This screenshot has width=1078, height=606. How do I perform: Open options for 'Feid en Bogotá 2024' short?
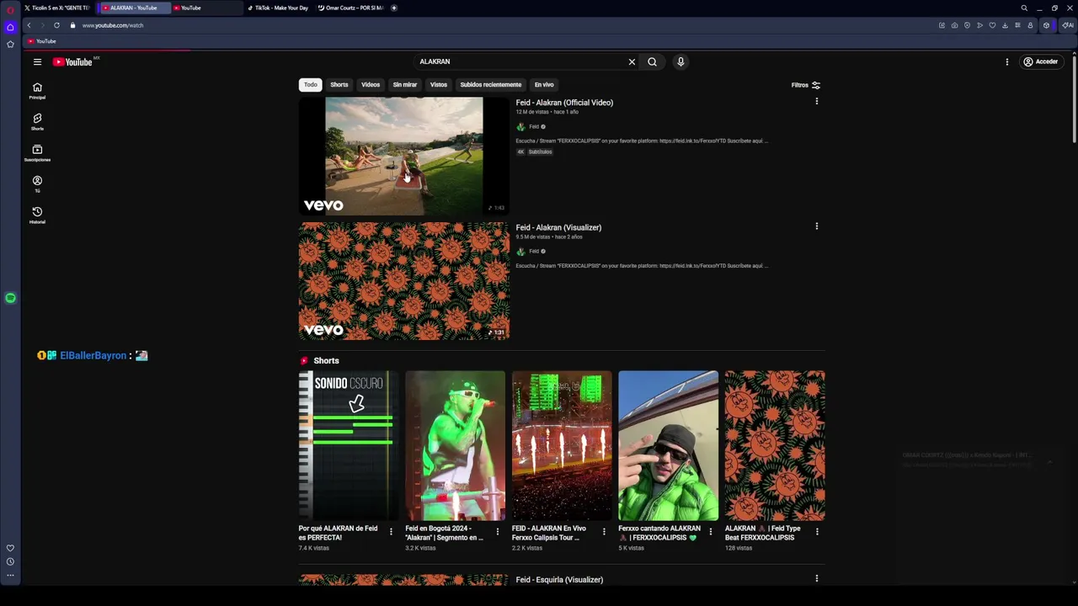pos(497,532)
